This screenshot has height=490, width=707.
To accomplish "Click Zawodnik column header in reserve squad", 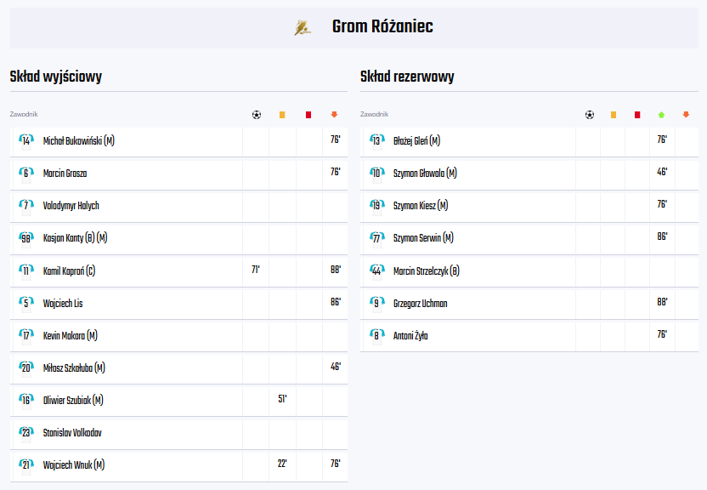I will tap(374, 115).
